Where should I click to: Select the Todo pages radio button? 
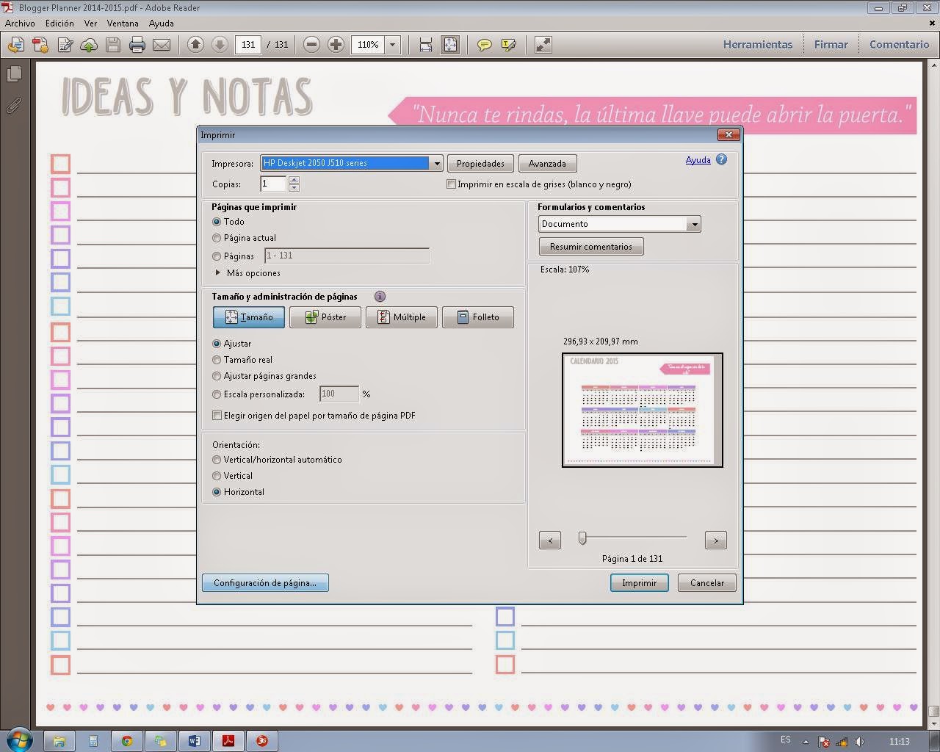click(217, 222)
